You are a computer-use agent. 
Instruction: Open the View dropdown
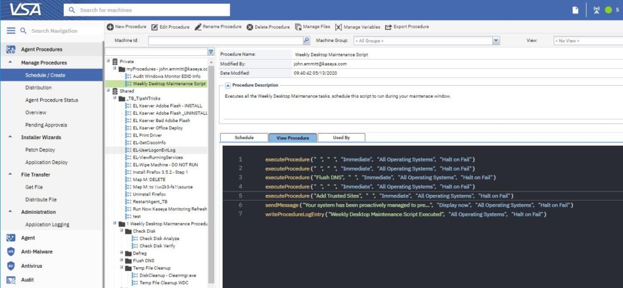[x=588, y=41]
